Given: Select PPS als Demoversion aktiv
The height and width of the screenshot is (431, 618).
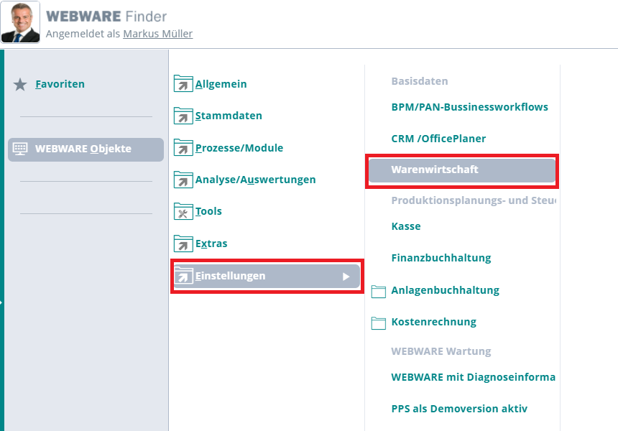Looking at the screenshot, I should (x=459, y=409).
